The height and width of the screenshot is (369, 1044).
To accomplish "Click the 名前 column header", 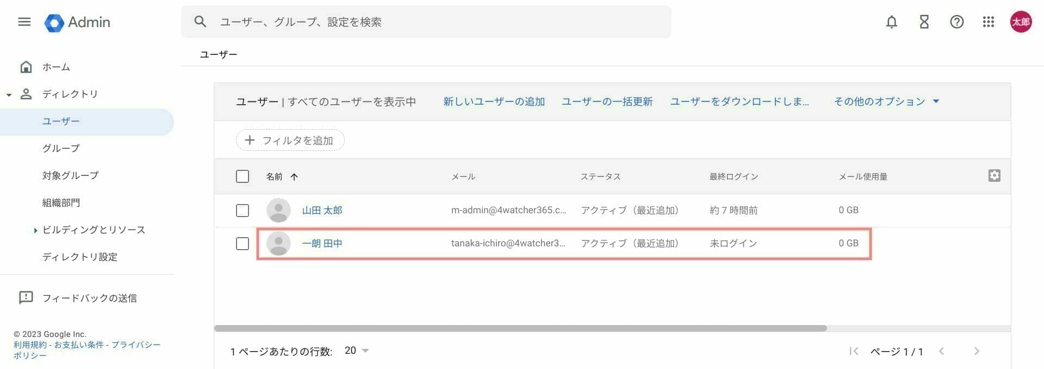I will click(x=275, y=176).
